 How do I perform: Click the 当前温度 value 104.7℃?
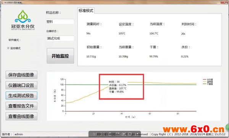(x=154, y=34)
